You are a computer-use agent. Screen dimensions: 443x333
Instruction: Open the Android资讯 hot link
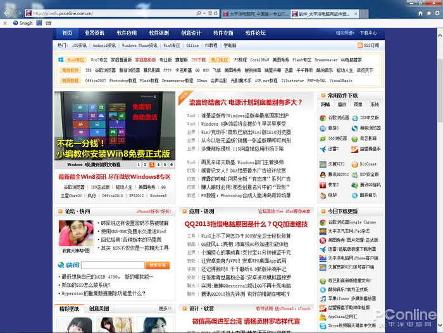point(104,45)
